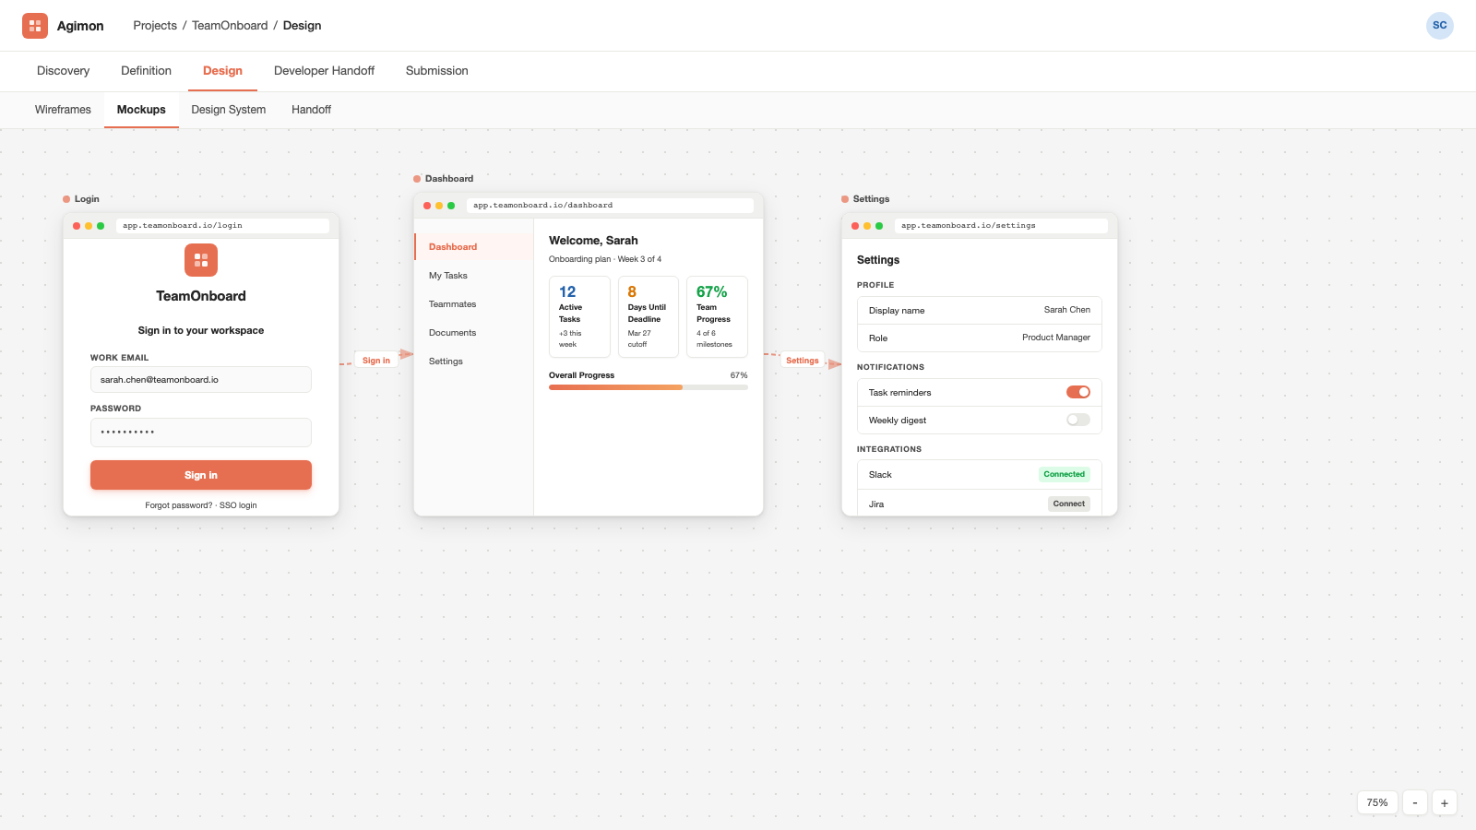Click TeamOnboard in the breadcrumb
This screenshot has width=1476, height=830.
230,26
